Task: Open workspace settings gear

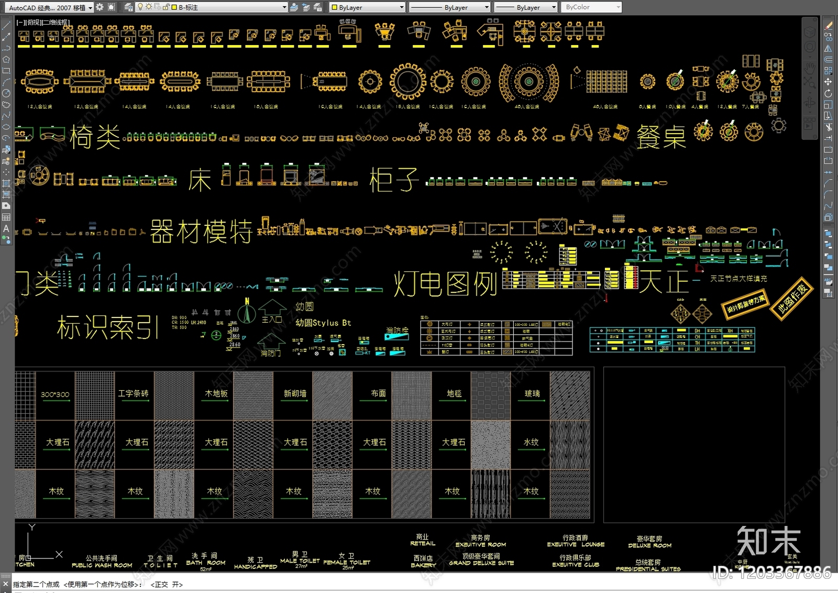Action: (x=100, y=7)
